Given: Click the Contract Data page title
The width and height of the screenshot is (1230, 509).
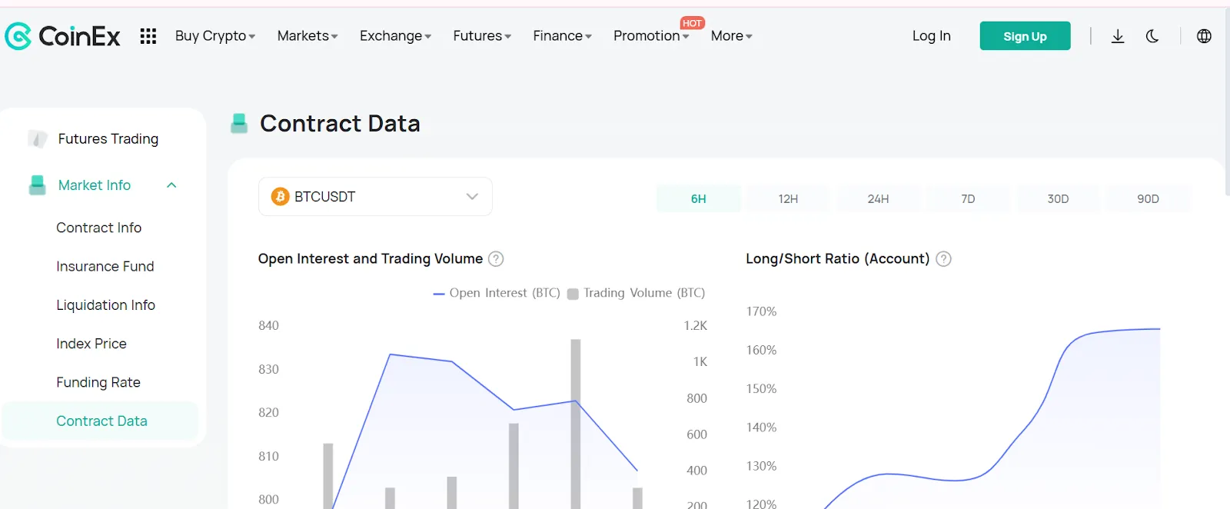Looking at the screenshot, I should coord(340,123).
